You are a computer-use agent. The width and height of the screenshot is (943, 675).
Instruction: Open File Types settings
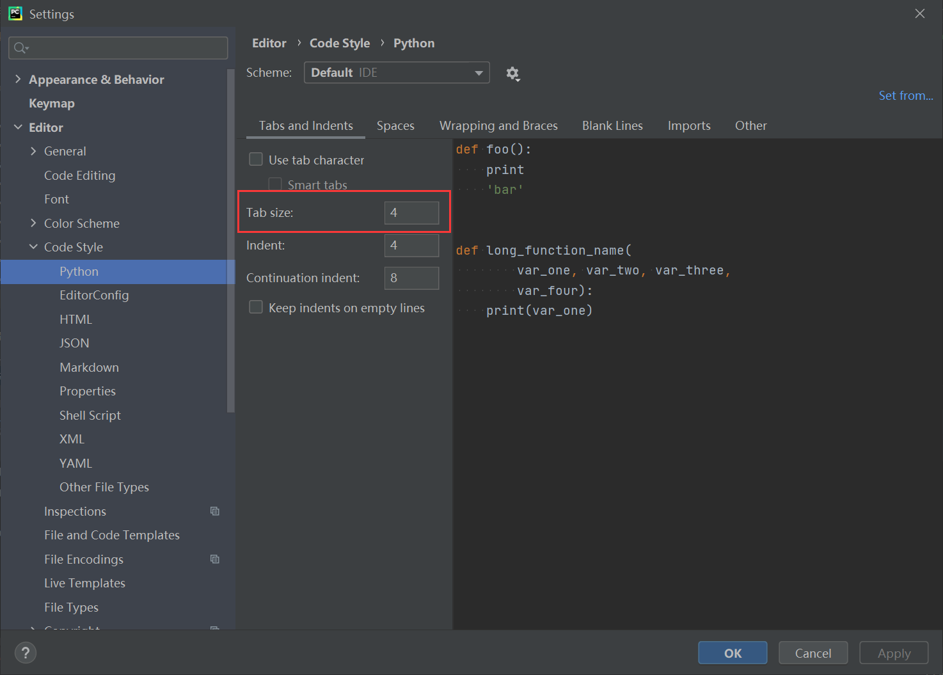pos(71,607)
